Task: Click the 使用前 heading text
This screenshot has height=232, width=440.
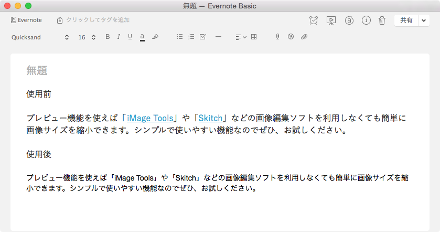Action: click(x=39, y=94)
